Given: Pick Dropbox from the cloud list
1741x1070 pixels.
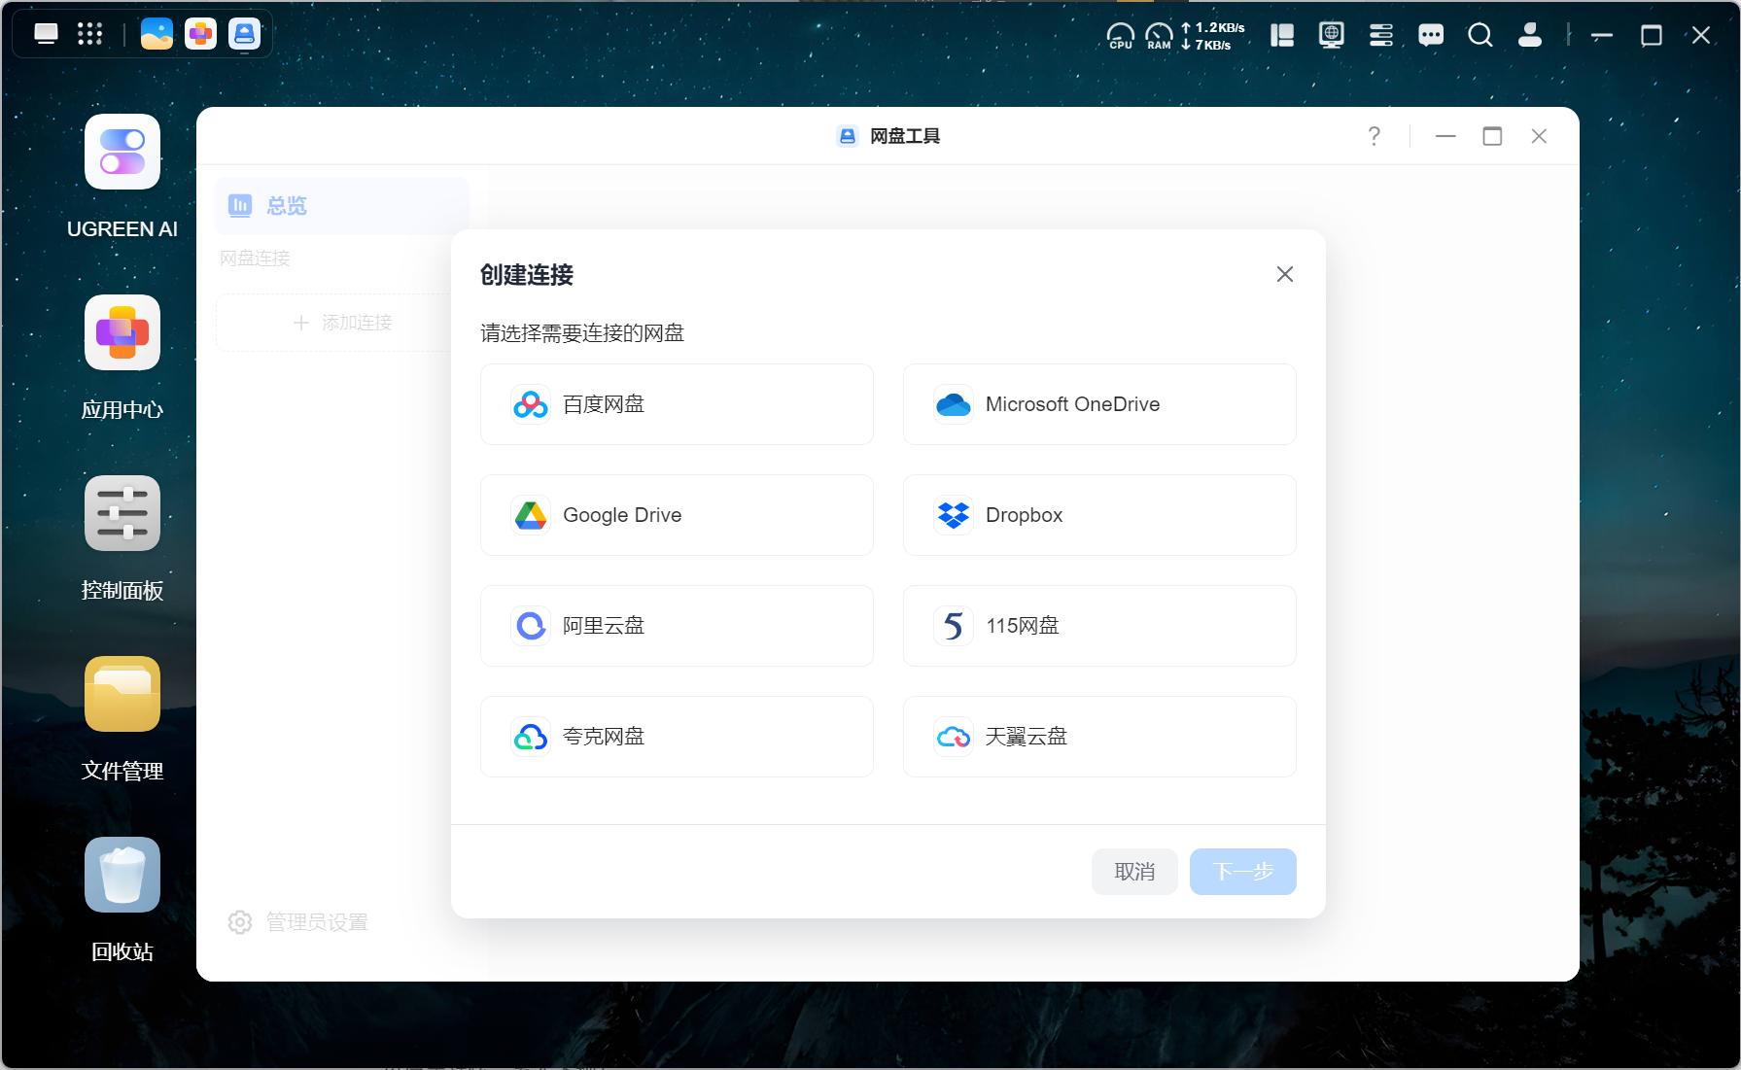Looking at the screenshot, I should coord(1099,515).
